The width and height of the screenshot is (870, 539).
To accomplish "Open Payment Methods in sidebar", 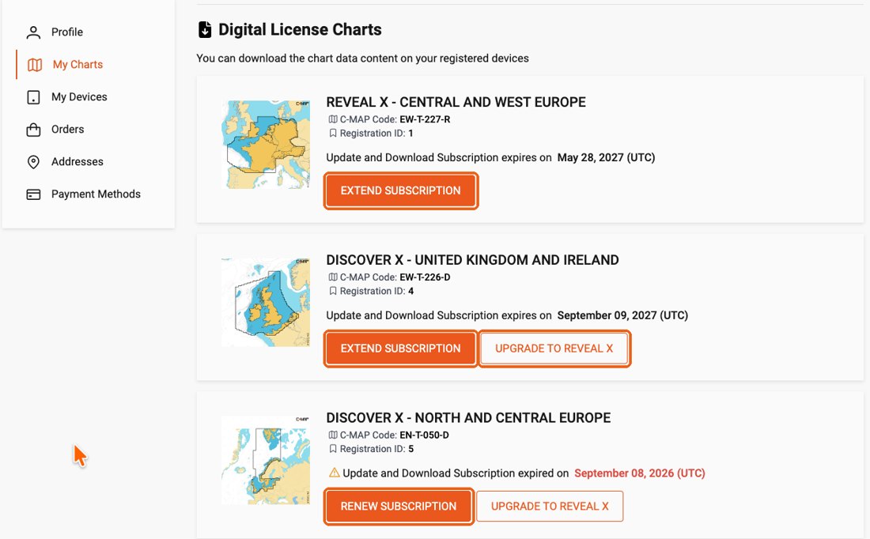I will pos(96,194).
